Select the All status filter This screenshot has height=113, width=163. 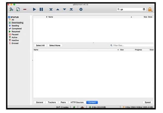pyautogui.click(x=12, y=20)
